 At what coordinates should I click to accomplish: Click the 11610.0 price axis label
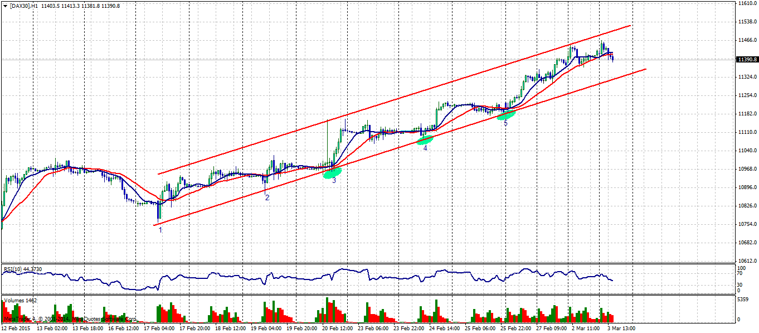click(x=747, y=3)
